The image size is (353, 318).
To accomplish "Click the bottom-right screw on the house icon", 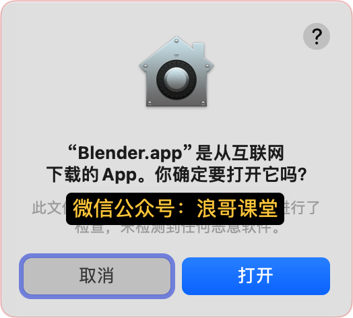I will click(203, 103).
